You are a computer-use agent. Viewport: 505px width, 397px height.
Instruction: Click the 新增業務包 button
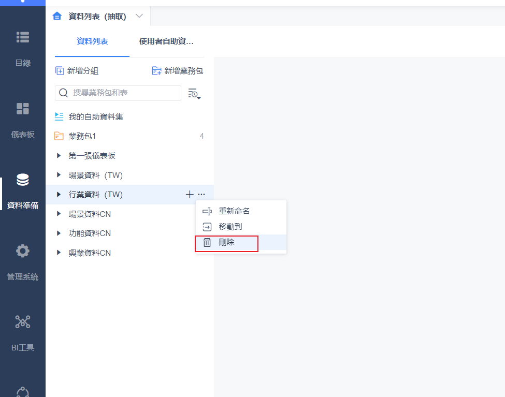pos(178,71)
